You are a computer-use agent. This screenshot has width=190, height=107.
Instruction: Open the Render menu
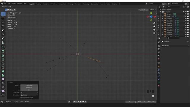pos(14,4)
